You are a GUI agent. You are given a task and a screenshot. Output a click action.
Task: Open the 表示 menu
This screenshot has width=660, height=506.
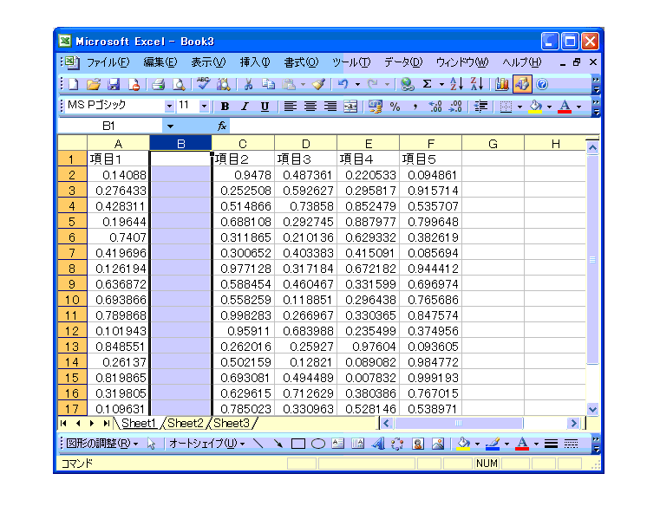coord(208,62)
